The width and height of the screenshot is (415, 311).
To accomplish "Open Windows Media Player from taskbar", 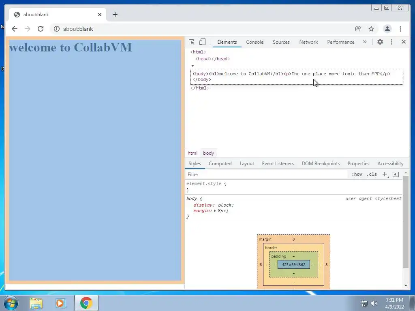I will click(61, 303).
